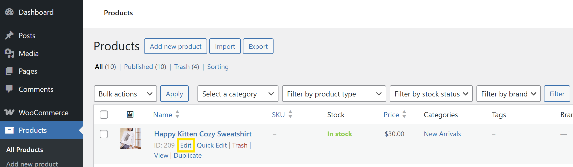Click the WooCommerce logo icon
573x167 pixels.
tap(9, 112)
